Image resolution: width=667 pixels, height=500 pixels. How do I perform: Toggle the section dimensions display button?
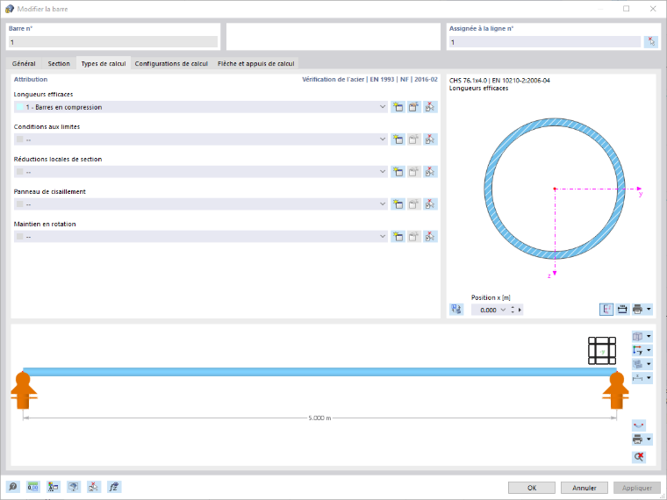[x=622, y=309]
